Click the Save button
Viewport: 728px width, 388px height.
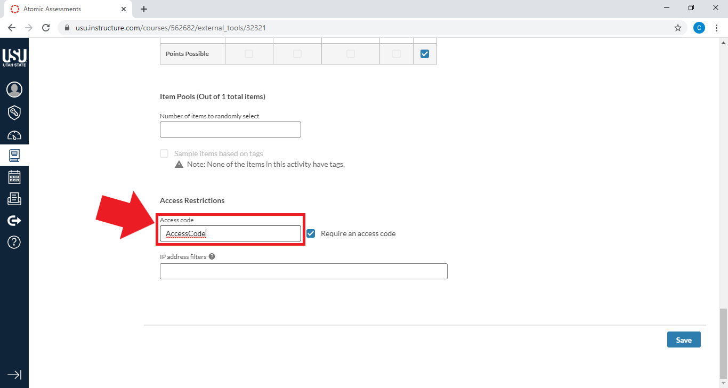684,339
